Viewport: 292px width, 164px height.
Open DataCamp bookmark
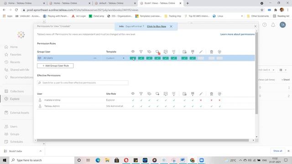pyautogui.click(x=96, y=16)
